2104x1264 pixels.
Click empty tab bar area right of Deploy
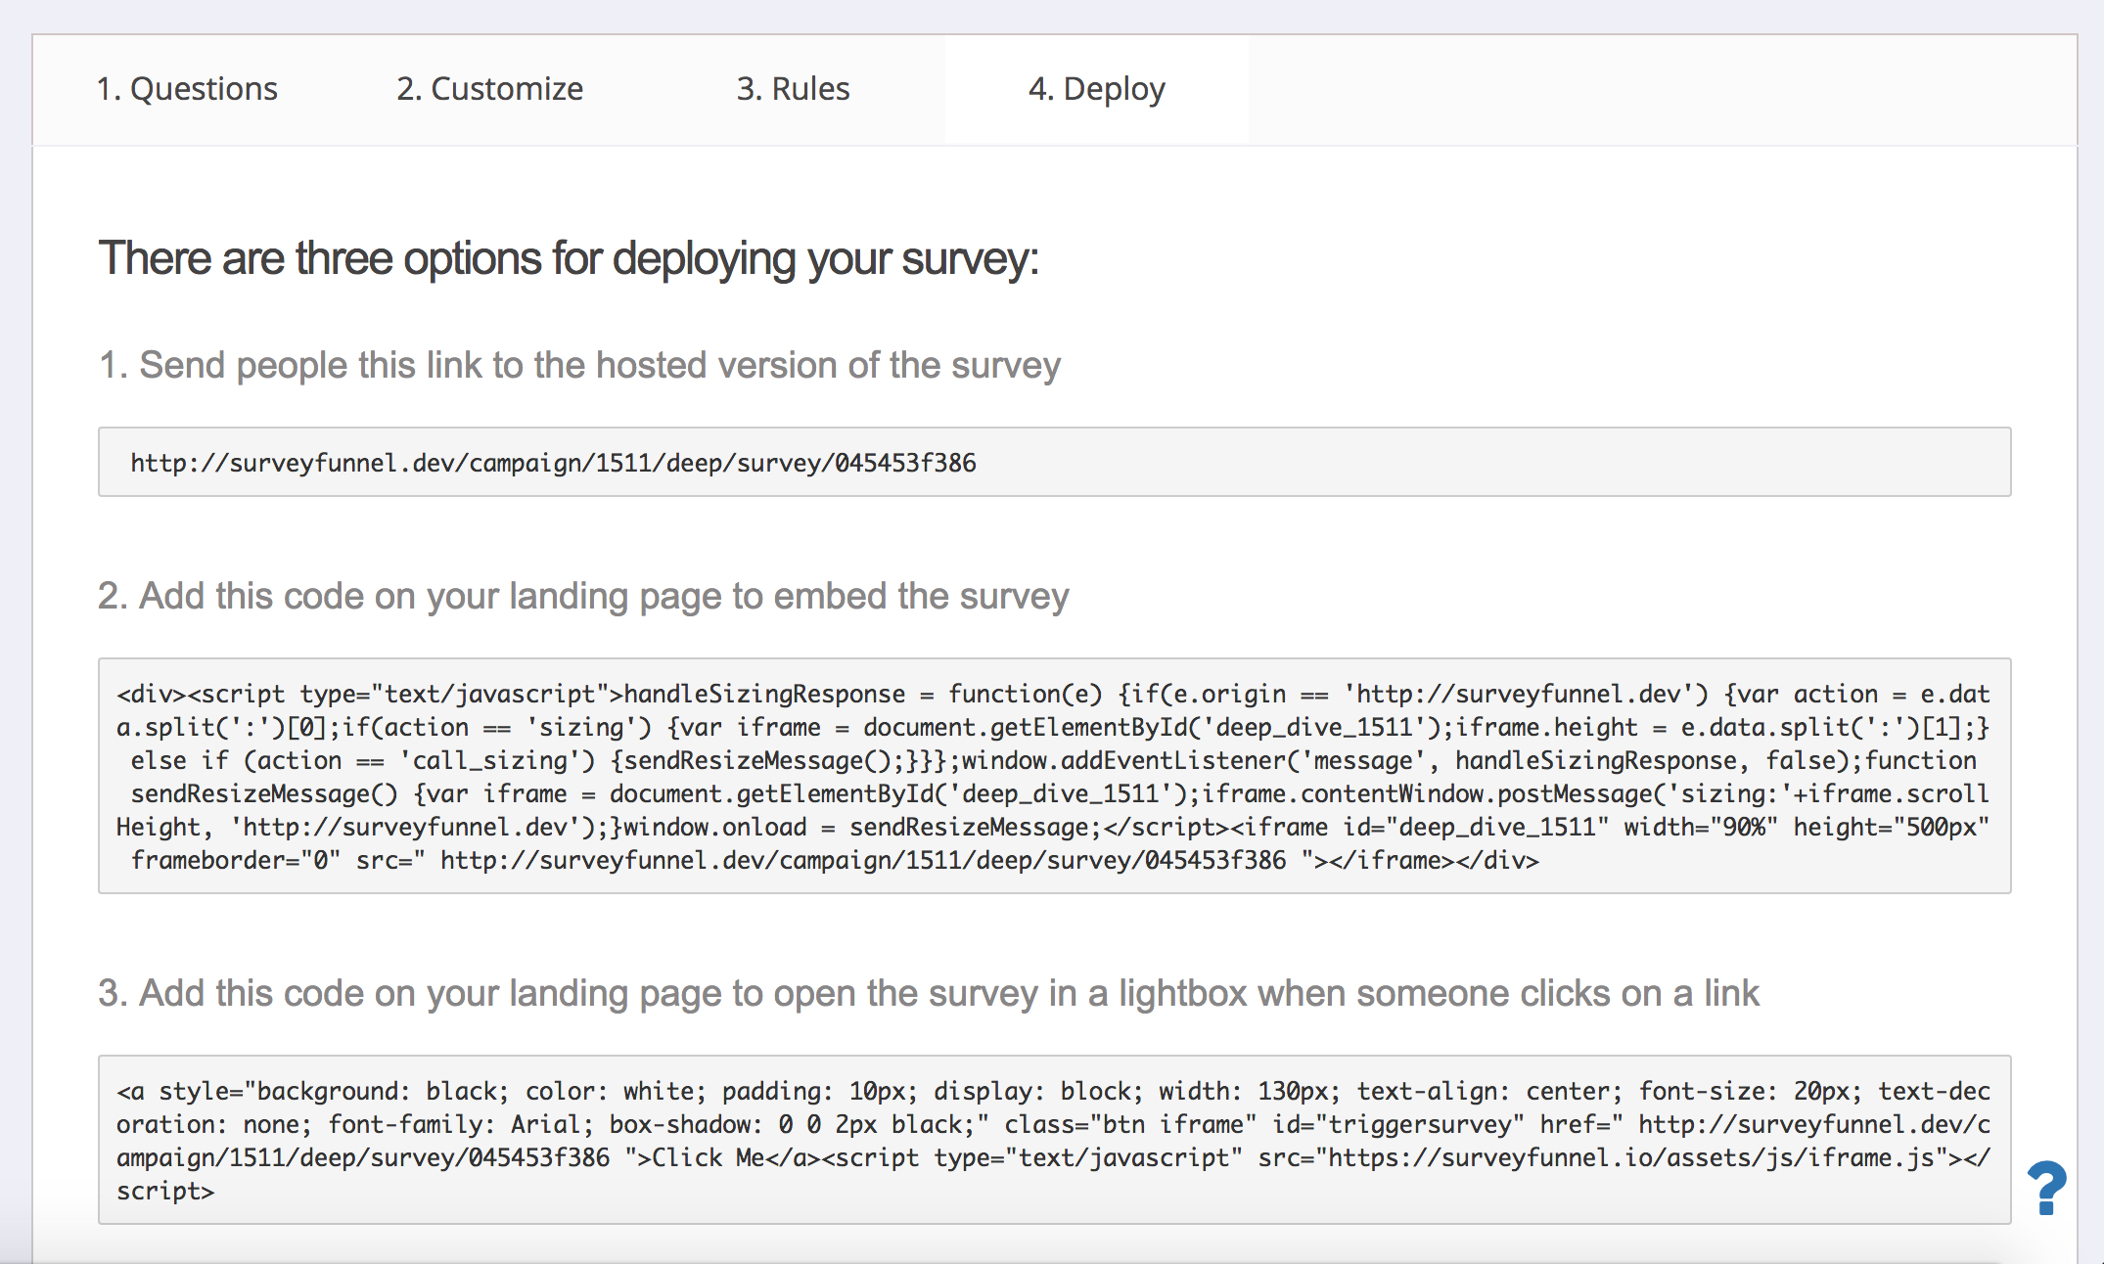click(x=1664, y=89)
